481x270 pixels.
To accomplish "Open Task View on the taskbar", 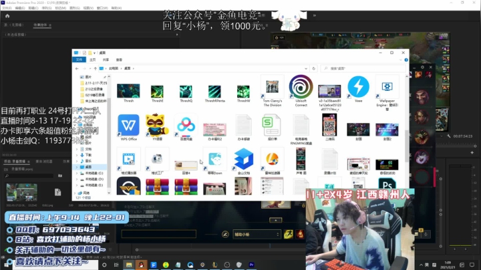I will [x=116, y=265].
